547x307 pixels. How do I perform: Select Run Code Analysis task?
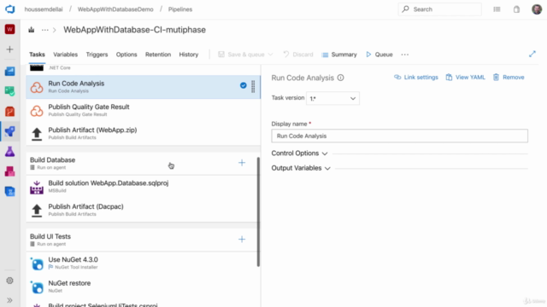[x=143, y=87]
